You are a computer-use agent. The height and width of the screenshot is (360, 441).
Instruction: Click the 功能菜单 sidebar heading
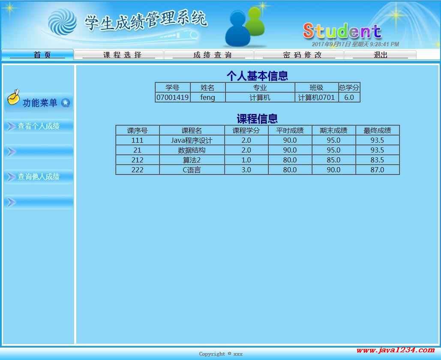(39, 103)
